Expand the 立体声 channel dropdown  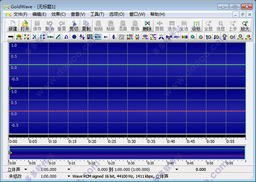pos(26,170)
